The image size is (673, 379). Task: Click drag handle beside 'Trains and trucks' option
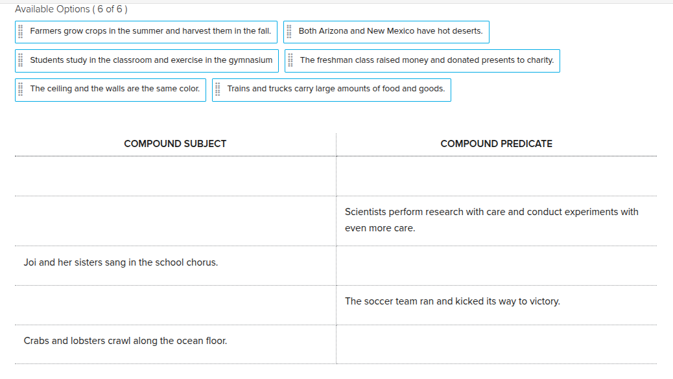(218, 89)
